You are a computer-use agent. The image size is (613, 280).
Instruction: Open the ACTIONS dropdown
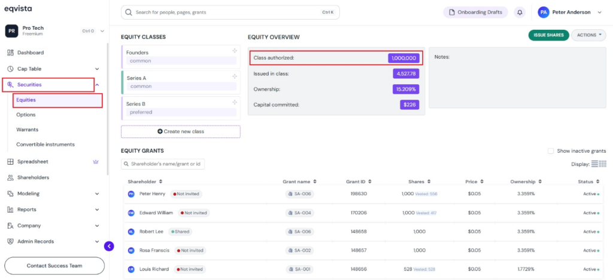(x=590, y=35)
